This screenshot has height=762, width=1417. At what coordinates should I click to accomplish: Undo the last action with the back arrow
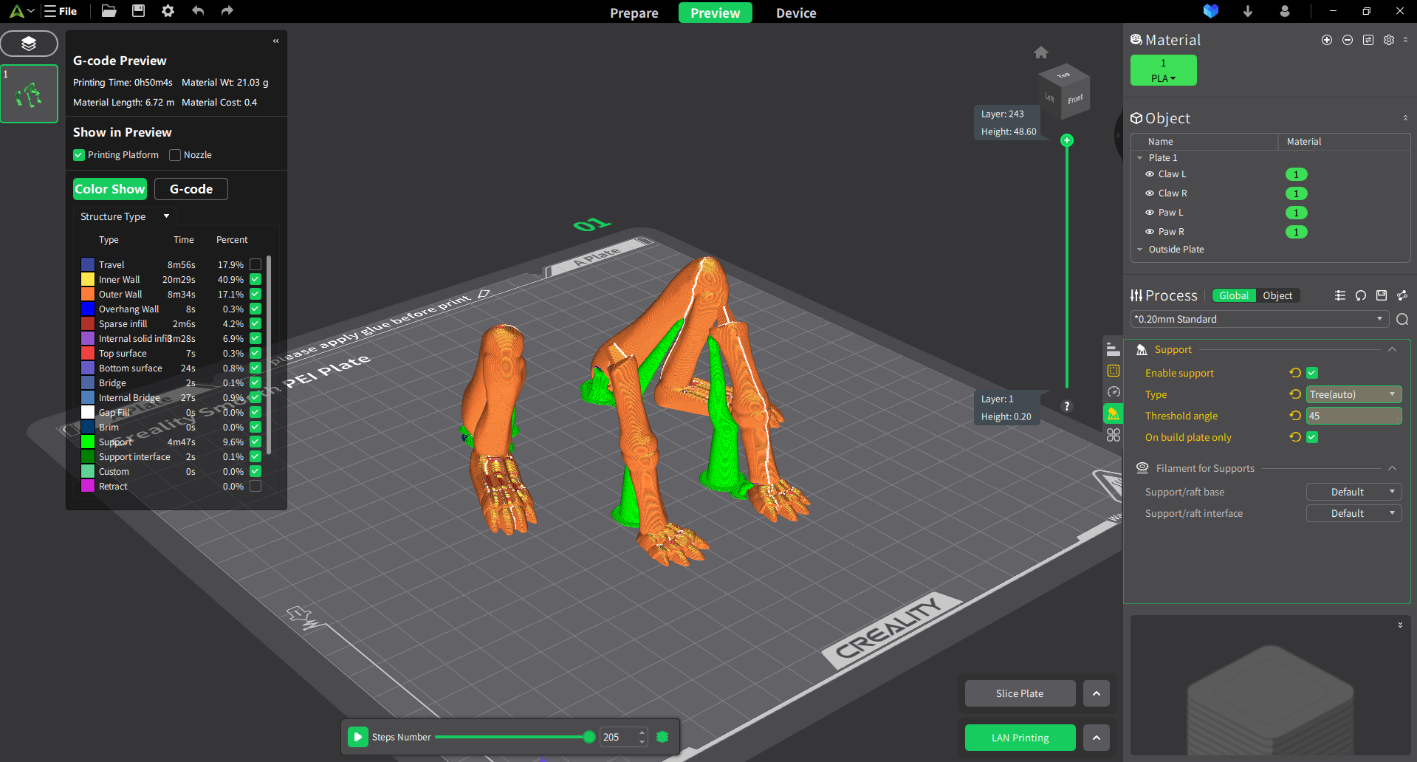[198, 11]
